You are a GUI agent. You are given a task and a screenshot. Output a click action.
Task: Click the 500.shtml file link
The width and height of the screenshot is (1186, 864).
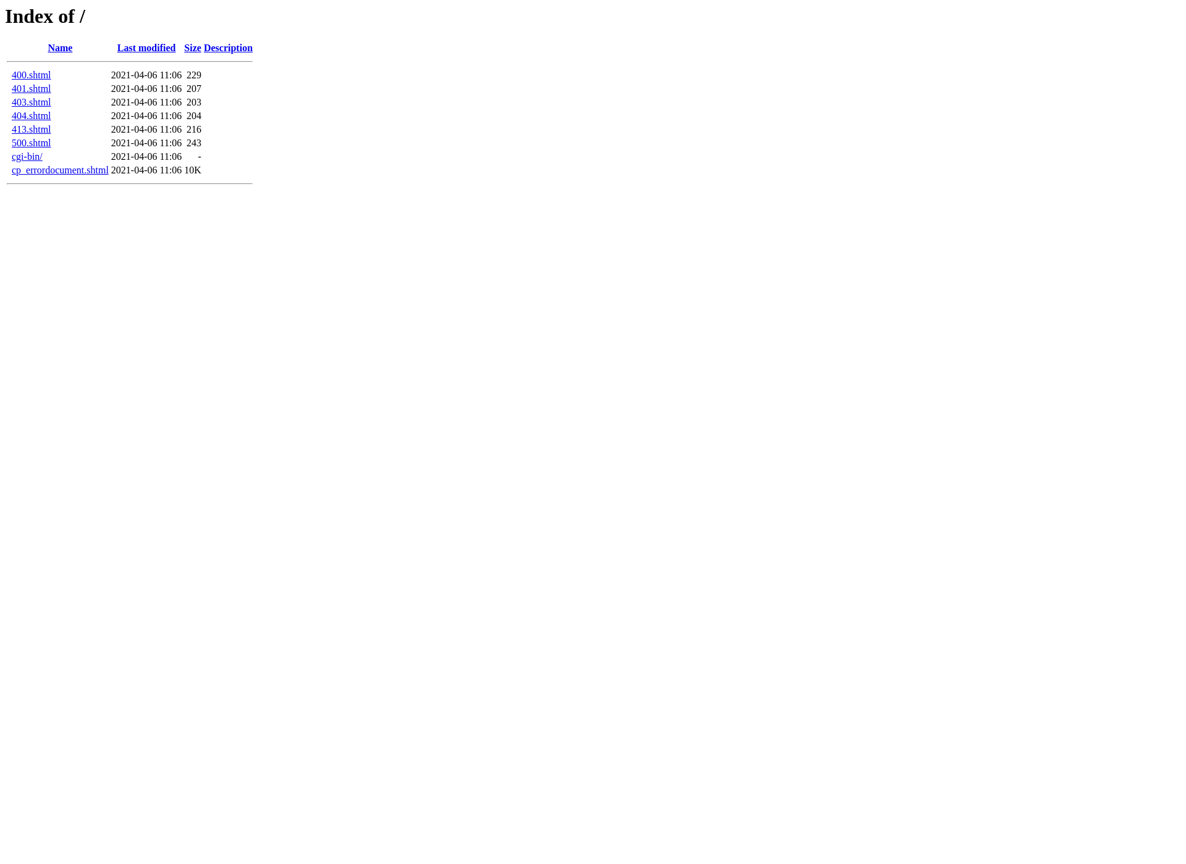32,143
